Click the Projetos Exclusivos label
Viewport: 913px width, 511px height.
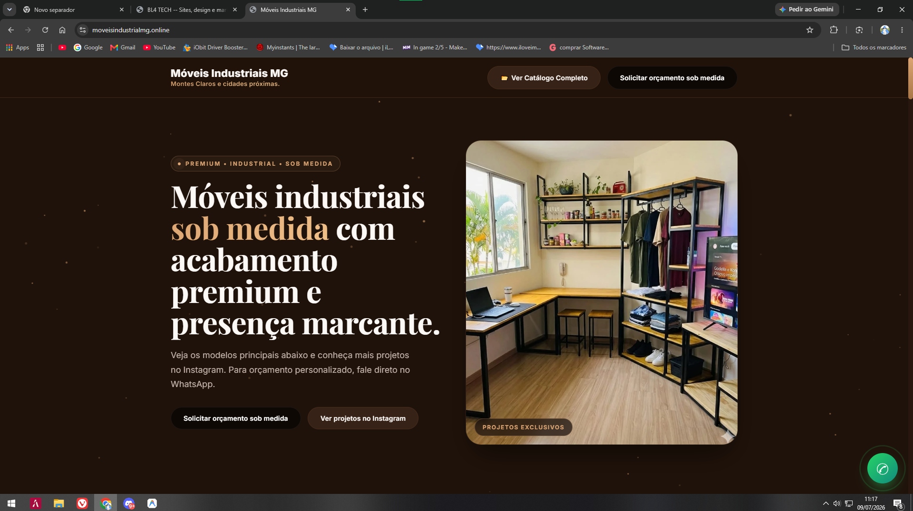[523, 427]
